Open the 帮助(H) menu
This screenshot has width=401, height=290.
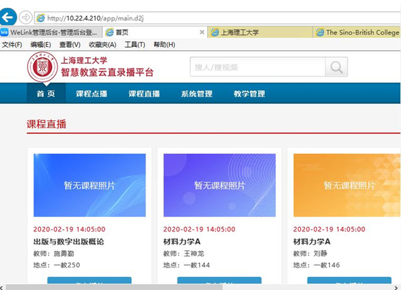pyautogui.click(x=164, y=45)
